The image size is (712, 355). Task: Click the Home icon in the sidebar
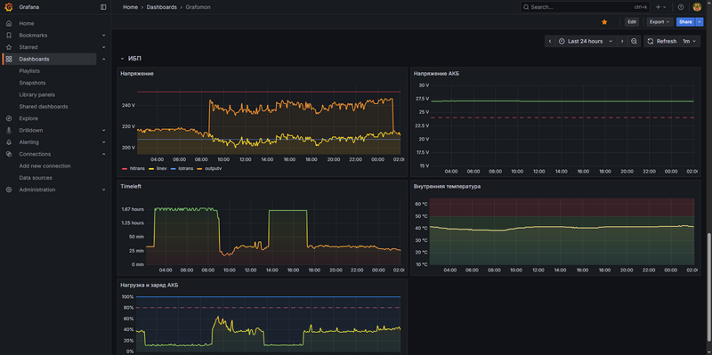click(9, 23)
